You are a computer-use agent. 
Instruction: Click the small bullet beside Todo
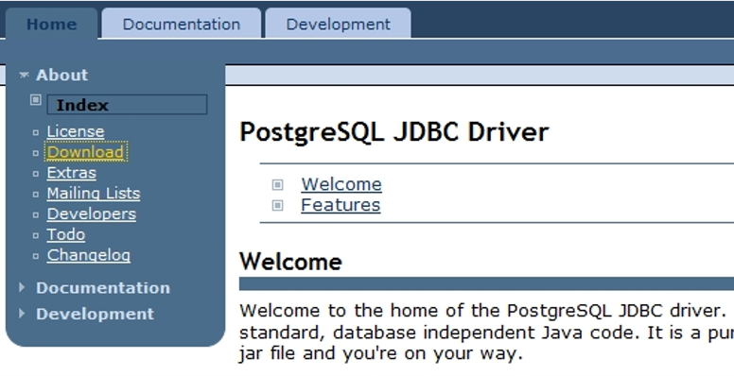point(36,235)
